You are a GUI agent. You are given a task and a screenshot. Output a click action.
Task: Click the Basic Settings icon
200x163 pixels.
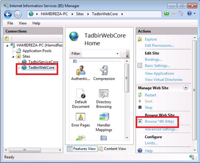pos(140,66)
